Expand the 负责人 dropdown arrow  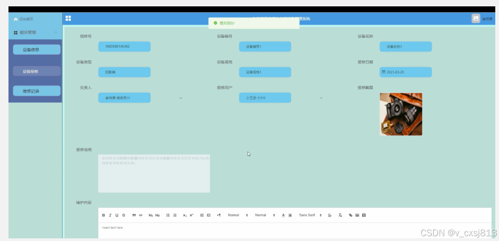181,98
